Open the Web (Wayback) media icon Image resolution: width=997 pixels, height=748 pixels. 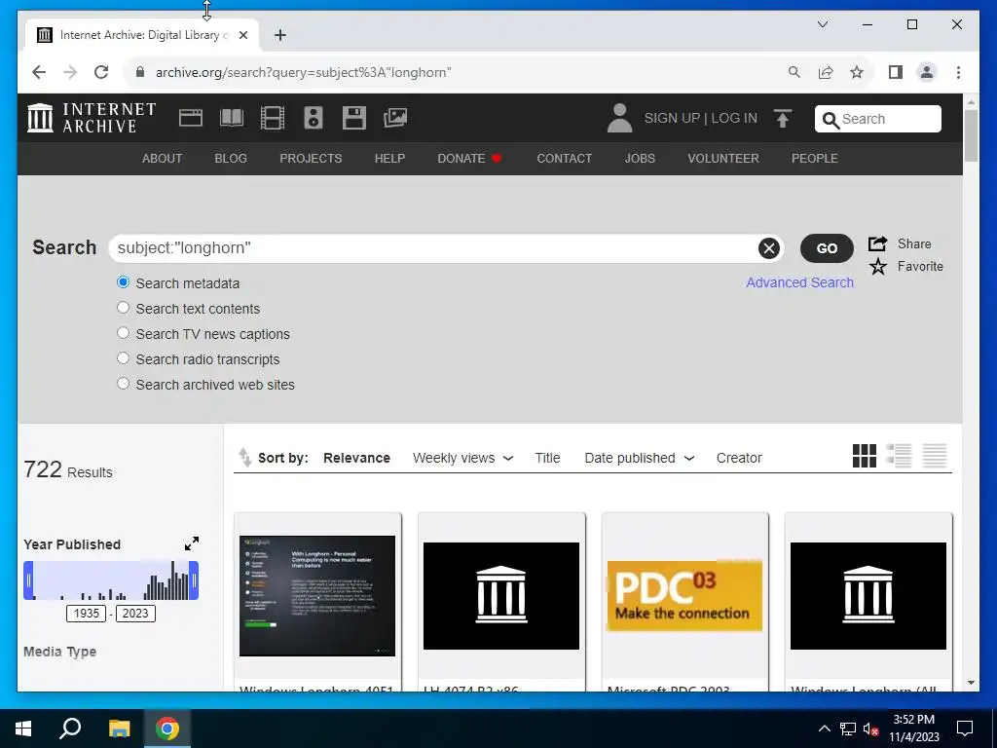(x=190, y=118)
